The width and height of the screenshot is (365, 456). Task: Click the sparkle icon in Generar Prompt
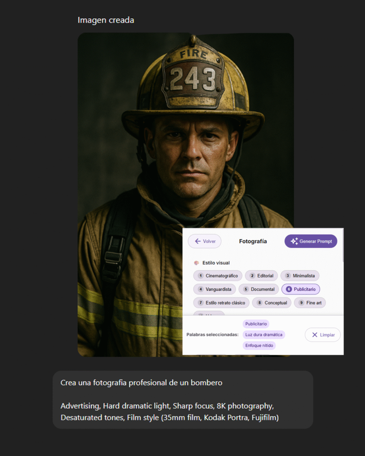click(294, 241)
